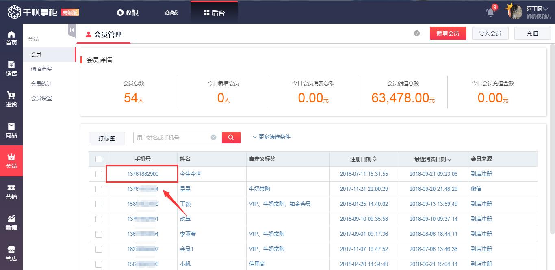Open the 数据 data chart icon
555x270 pixels.
[11, 223]
